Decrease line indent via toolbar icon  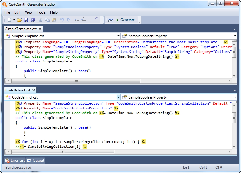[x=77, y=20]
